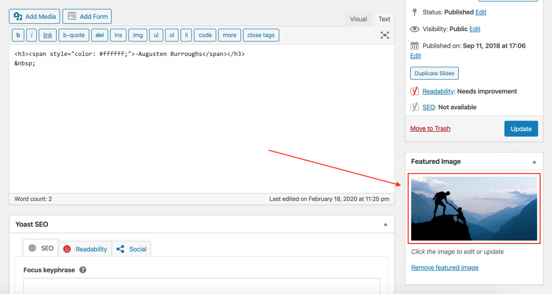552x294 pixels.
Task: Switch to the Text editor tab
Action: [x=384, y=19]
